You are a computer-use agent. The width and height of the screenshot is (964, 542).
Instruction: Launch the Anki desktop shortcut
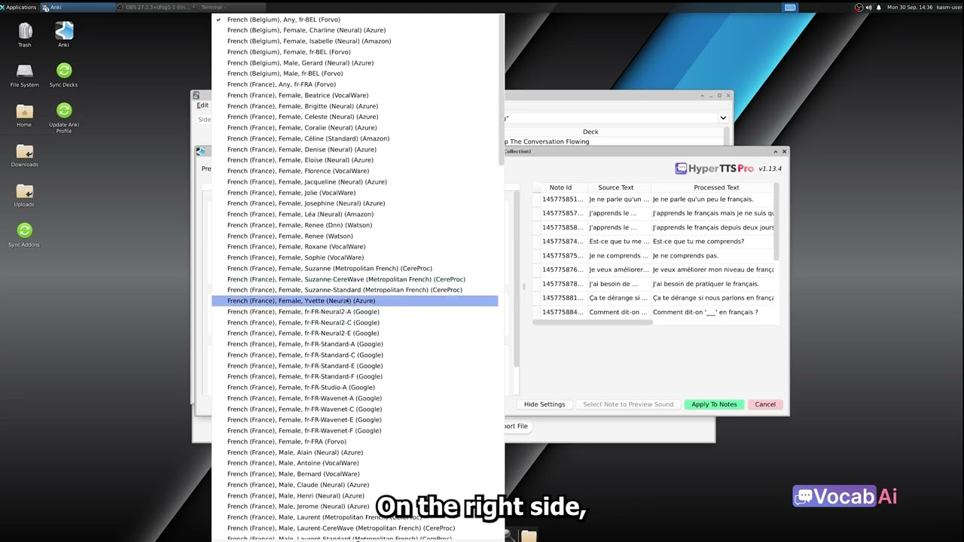pos(64,34)
